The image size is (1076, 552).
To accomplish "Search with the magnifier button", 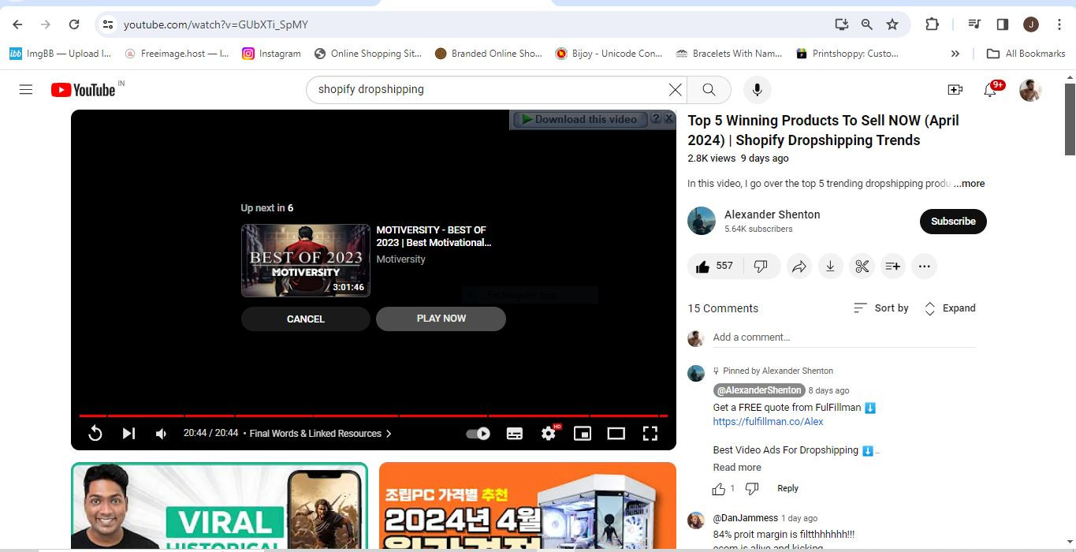I will 709,90.
